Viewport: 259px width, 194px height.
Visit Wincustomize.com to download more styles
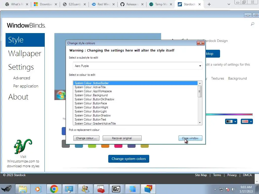[23, 161]
